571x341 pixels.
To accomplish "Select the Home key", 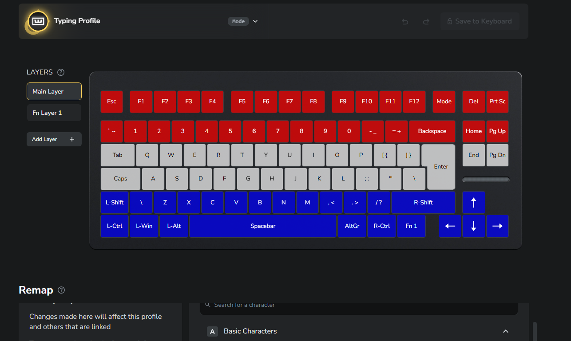I will (473, 131).
